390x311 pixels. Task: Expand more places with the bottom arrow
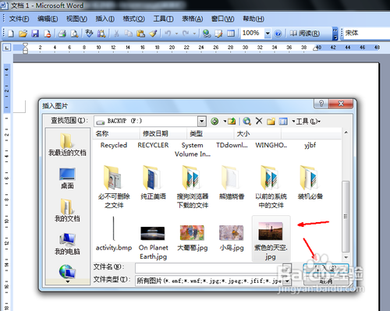click(x=68, y=281)
